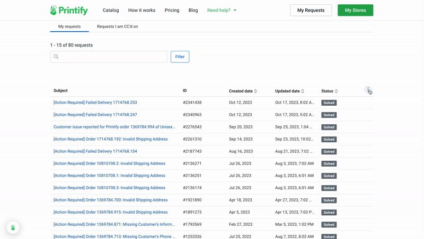Click the Sep 14, 2023 created date
This screenshot has height=239, width=424.
(241, 139)
